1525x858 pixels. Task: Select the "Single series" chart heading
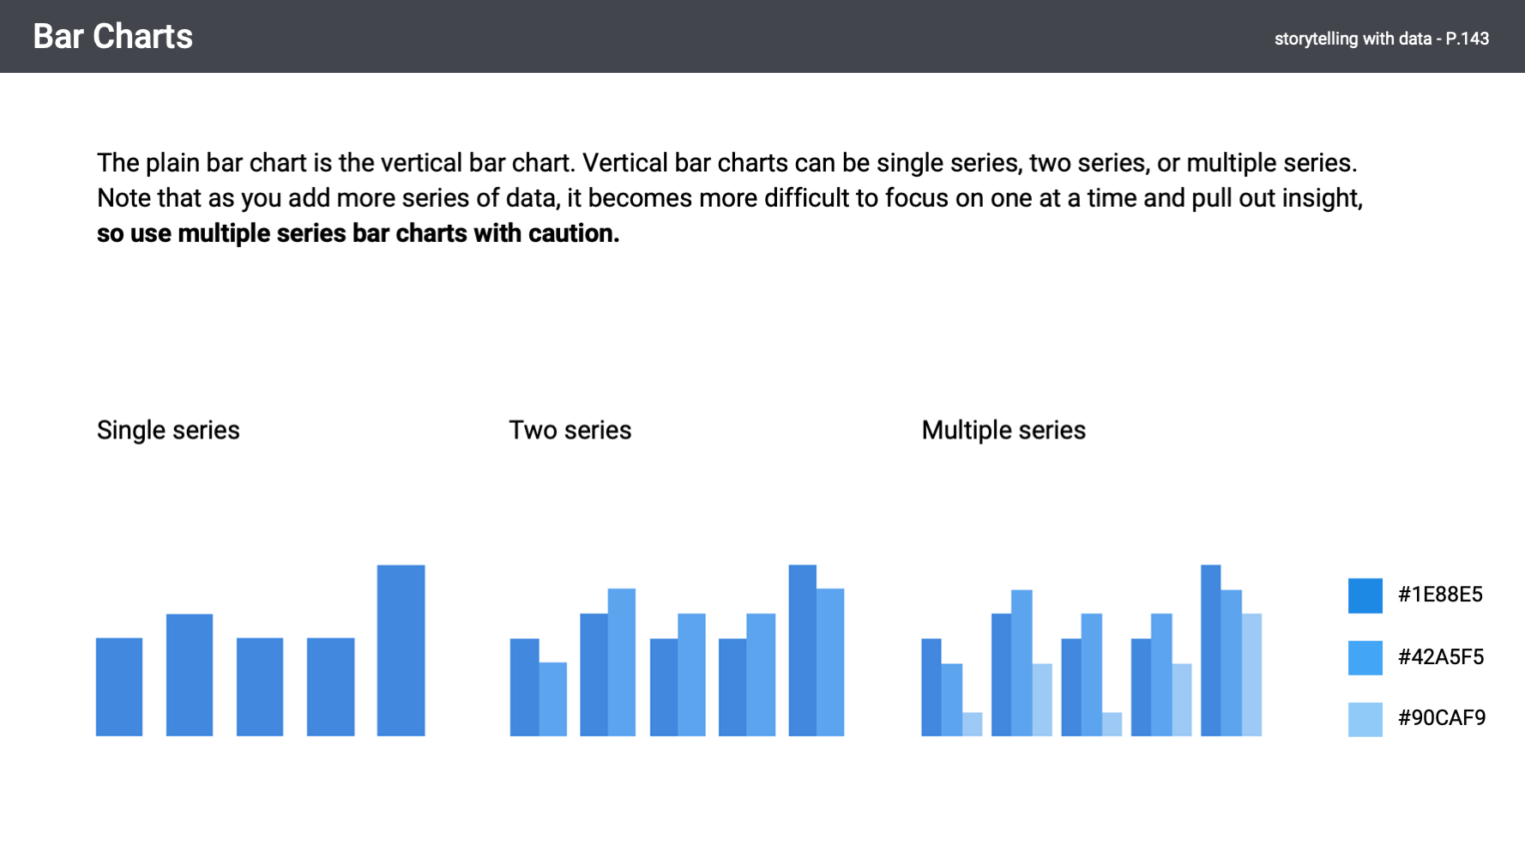(x=168, y=431)
